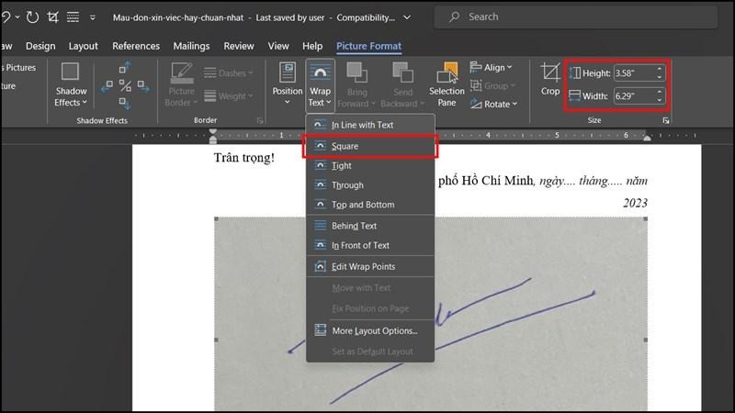Open the Size dialog launcher

[665, 120]
